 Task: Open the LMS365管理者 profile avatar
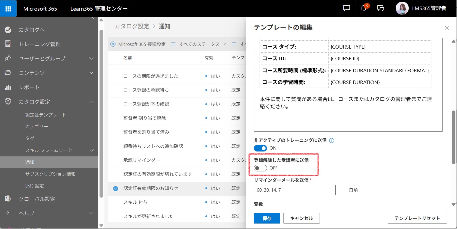click(x=402, y=8)
